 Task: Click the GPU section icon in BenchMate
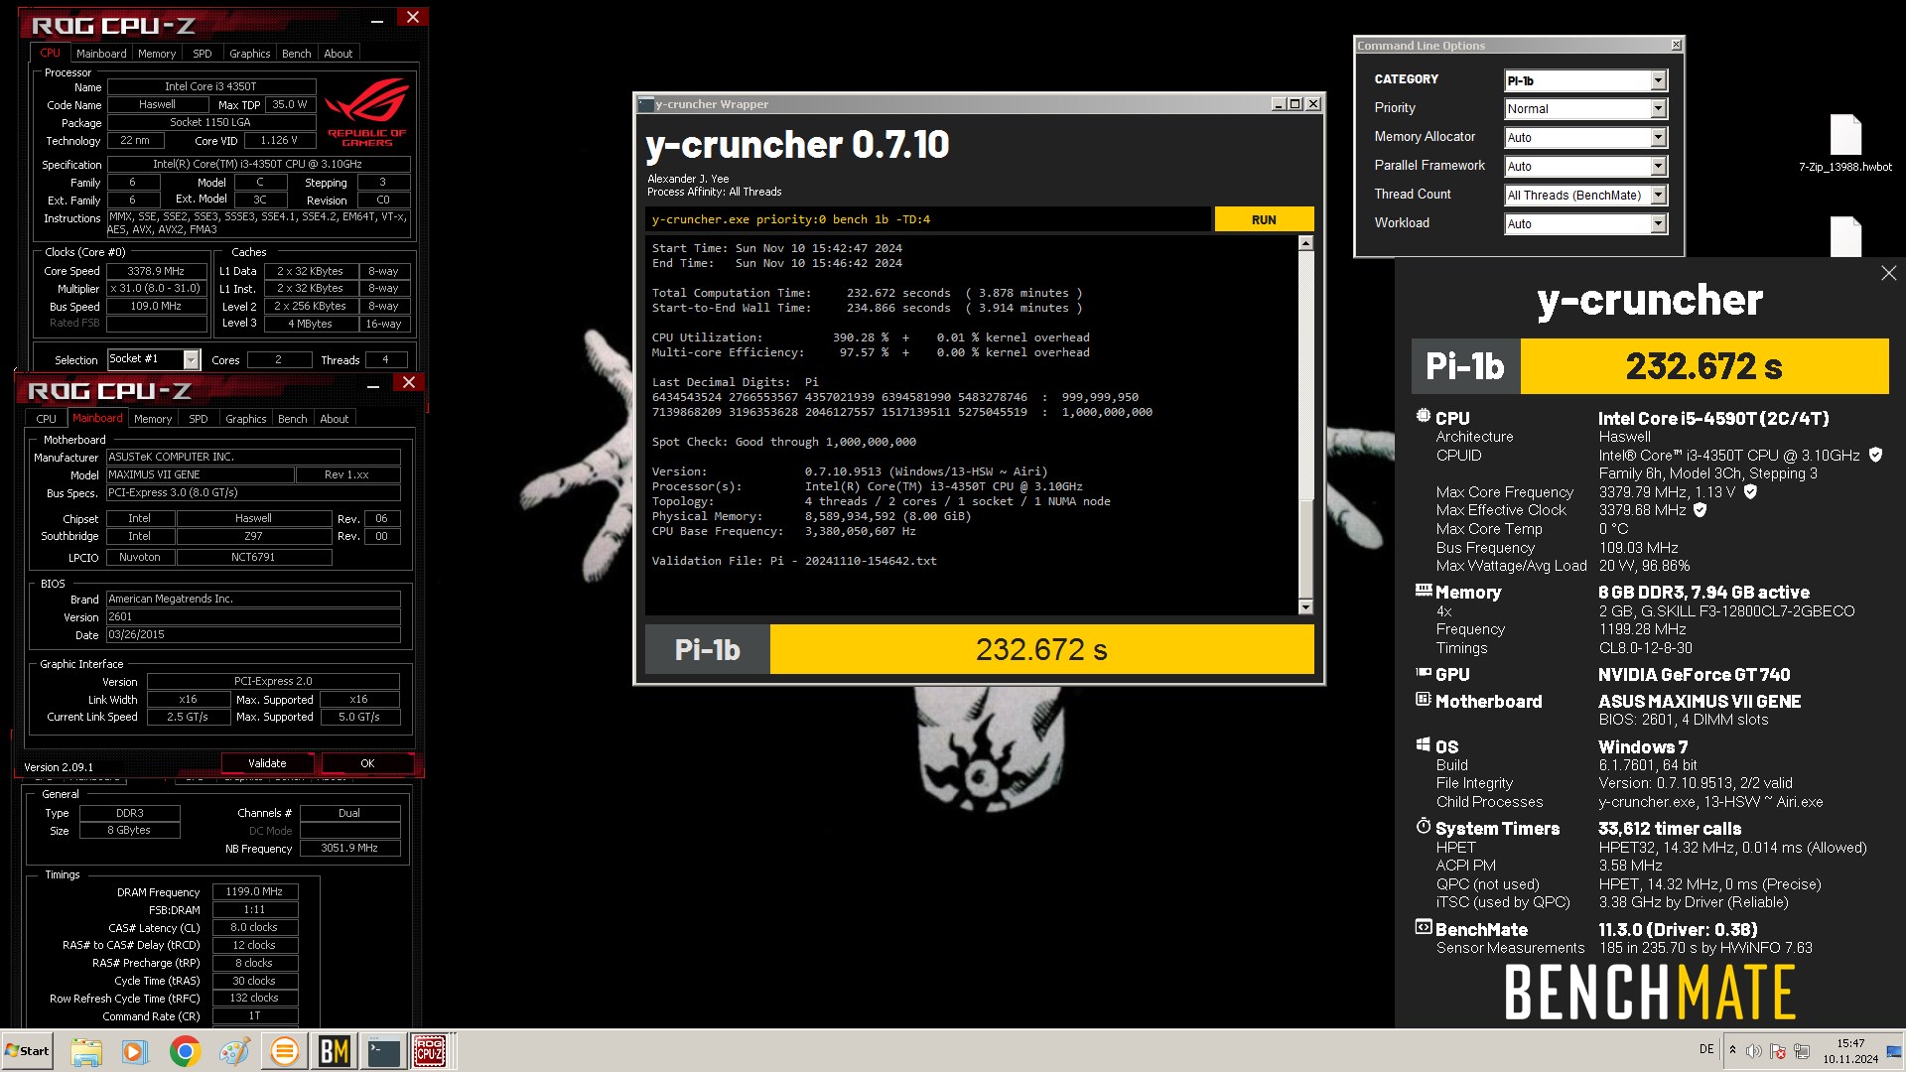coord(1424,673)
